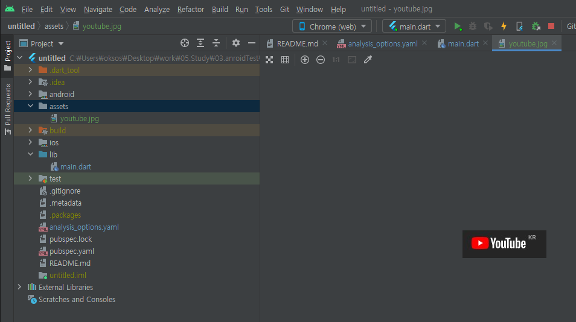
Task: Click assets breadcrumb in navigation bar
Action: pyautogui.click(x=54, y=27)
